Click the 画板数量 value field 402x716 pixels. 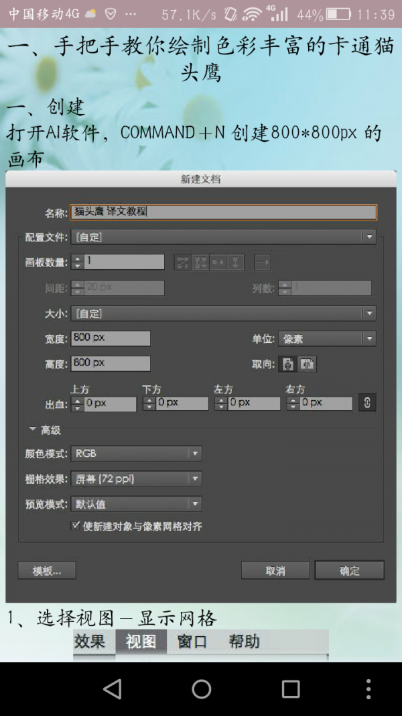click(x=124, y=262)
